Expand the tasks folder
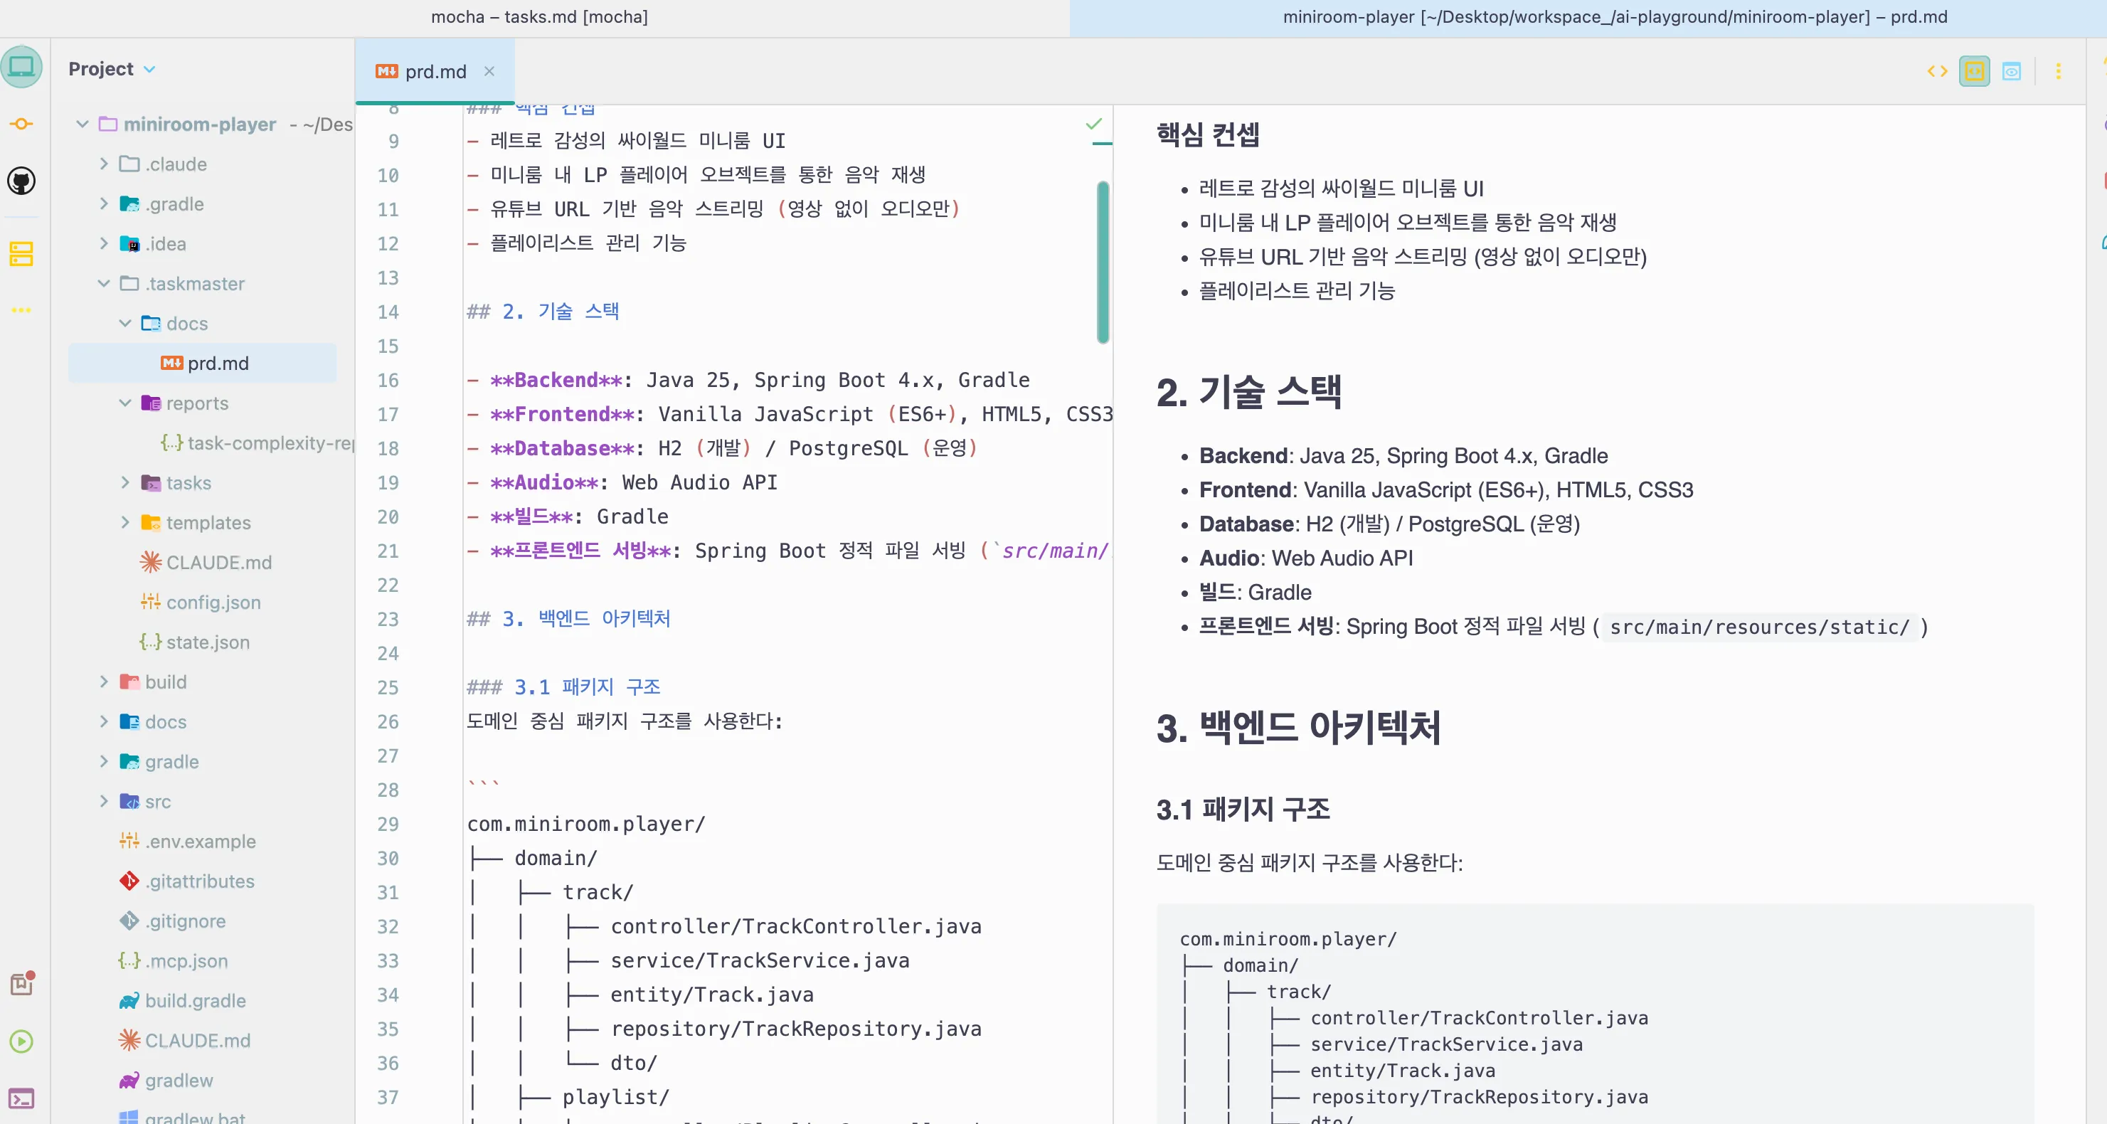 [x=124, y=482]
